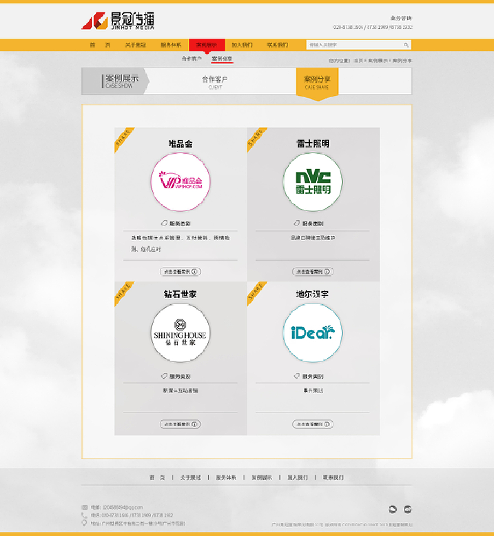Screen dimensions: 494x536
Task: Click the tag icon in 雷士照明 card
Action: pos(297,223)
